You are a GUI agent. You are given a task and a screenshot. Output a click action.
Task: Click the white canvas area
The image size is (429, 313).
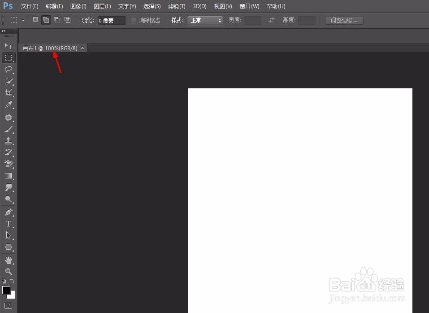300,200
